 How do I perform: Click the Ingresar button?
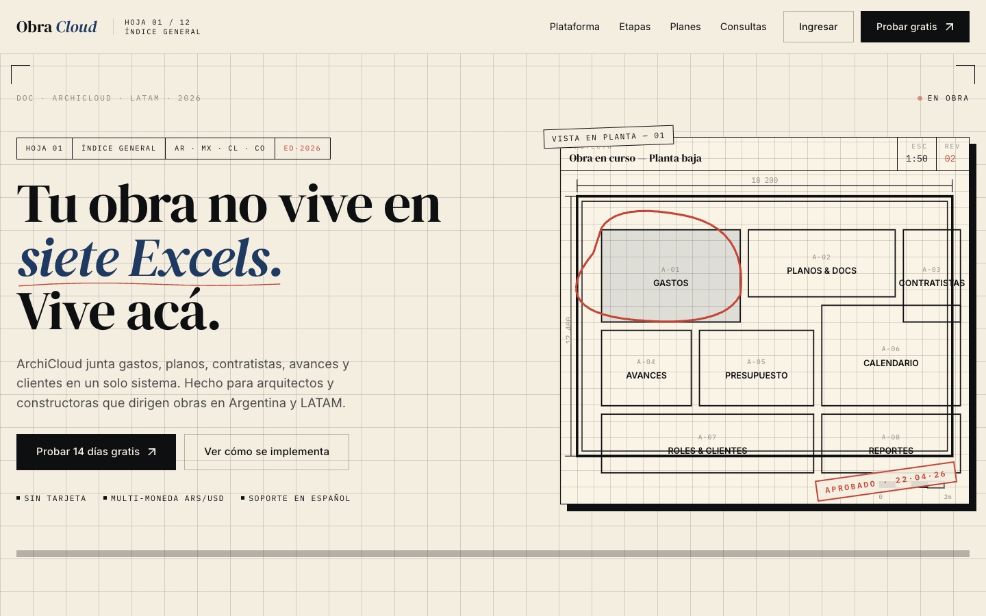(x=818, y=27)
